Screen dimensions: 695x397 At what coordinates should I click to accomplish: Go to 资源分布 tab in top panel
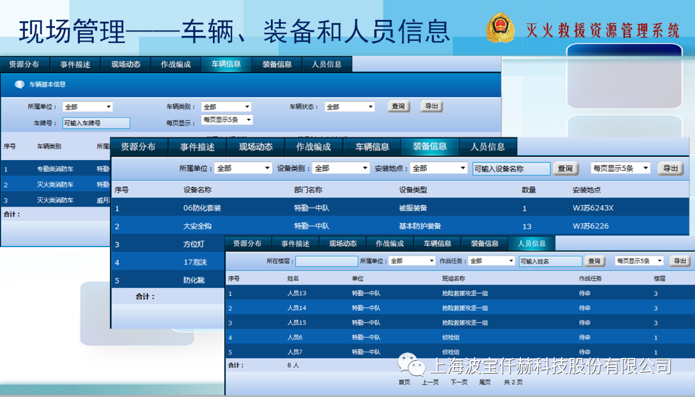pos(24,64)
